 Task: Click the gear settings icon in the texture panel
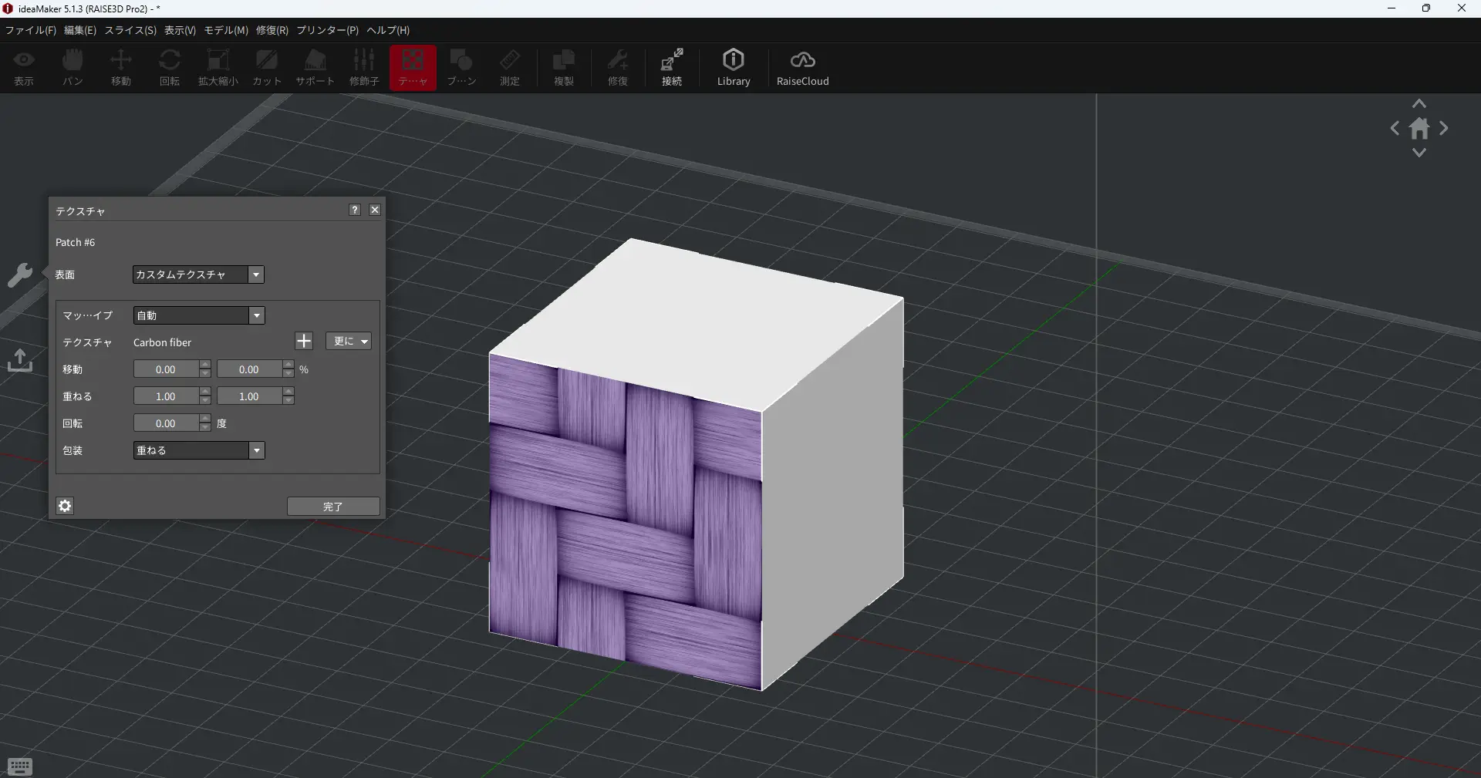[x=66, y=506]
